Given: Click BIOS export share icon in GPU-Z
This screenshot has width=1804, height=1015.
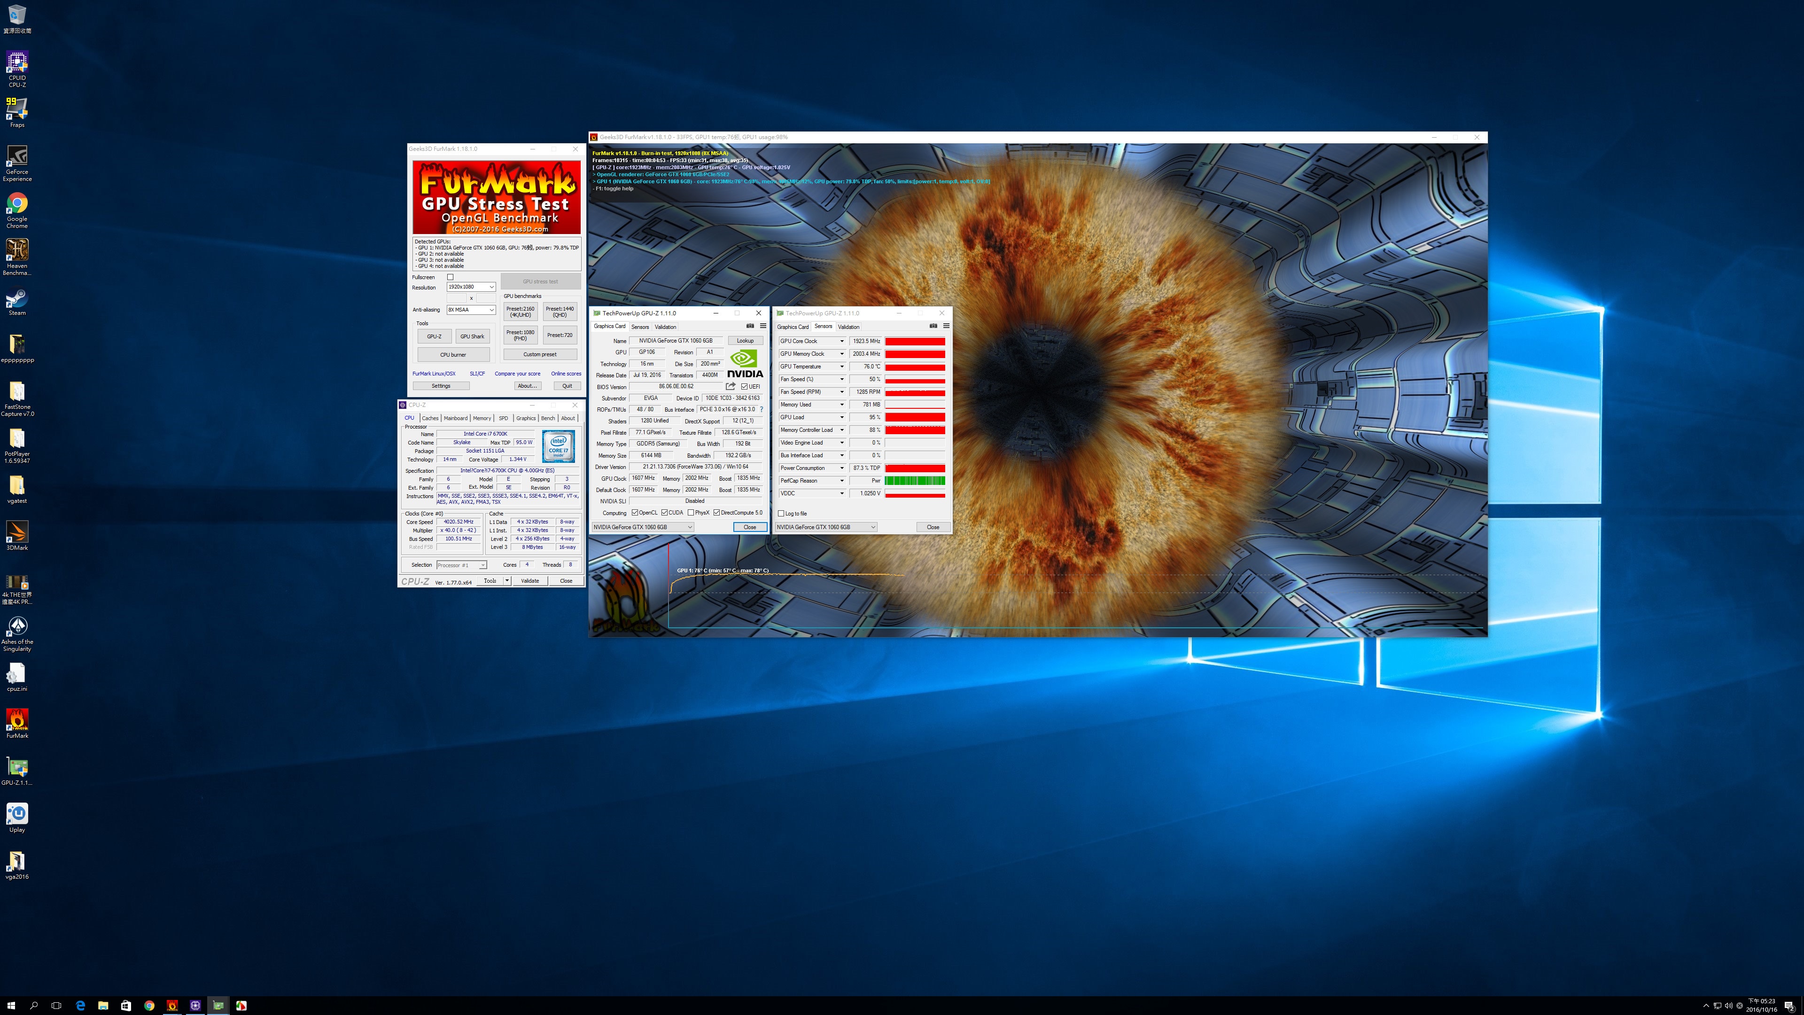Looking at the screenshot, I should pyautogui.click(x=731, y=386).
